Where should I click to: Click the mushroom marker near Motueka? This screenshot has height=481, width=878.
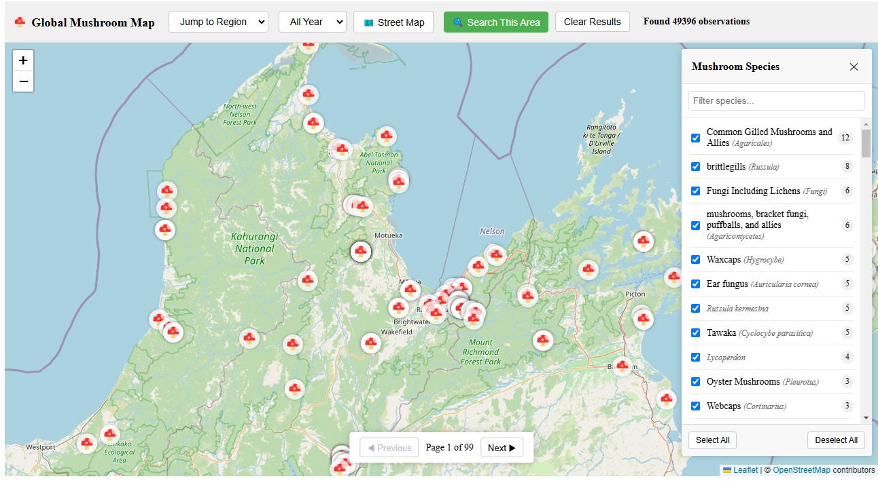point(361,252)
